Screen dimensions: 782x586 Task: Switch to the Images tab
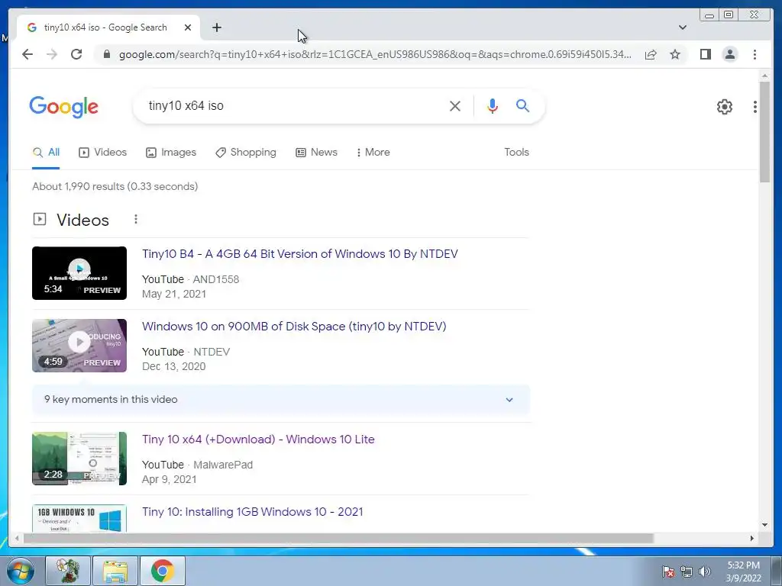pyautogui.click(x=171, y=153)
